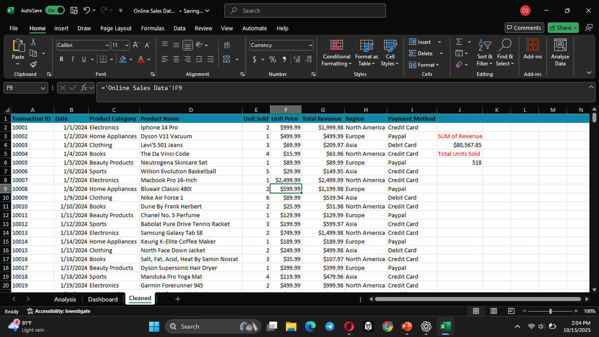
Task: Switch to the Formulas ribbon tab
Action: (x=153, y=28)
